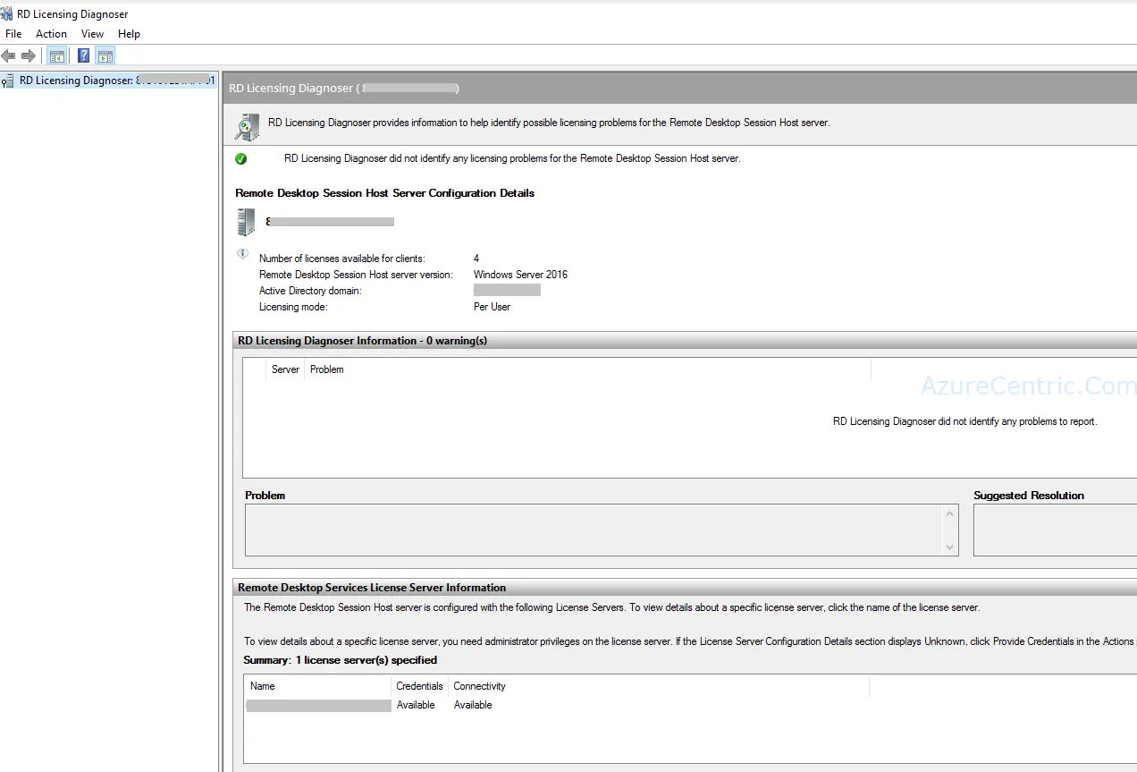Click the Credentials column header
1137x772 pixels.
point(419,686)
